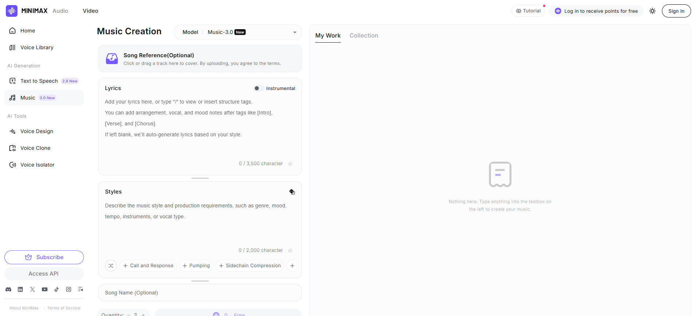The width and height of the screenshot is (698, 316).
Task: Select Music in the sidebar
Action: coord(44,98)
